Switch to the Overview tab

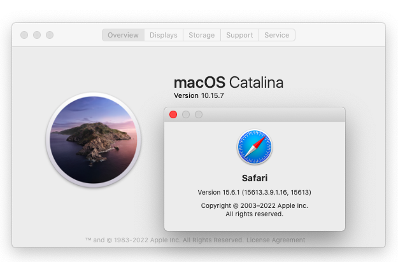[123, 35]
